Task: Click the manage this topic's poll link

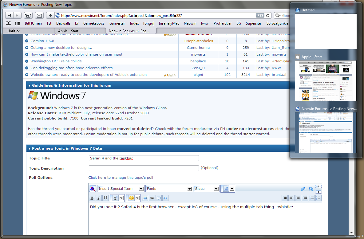Action: point(121,178)
